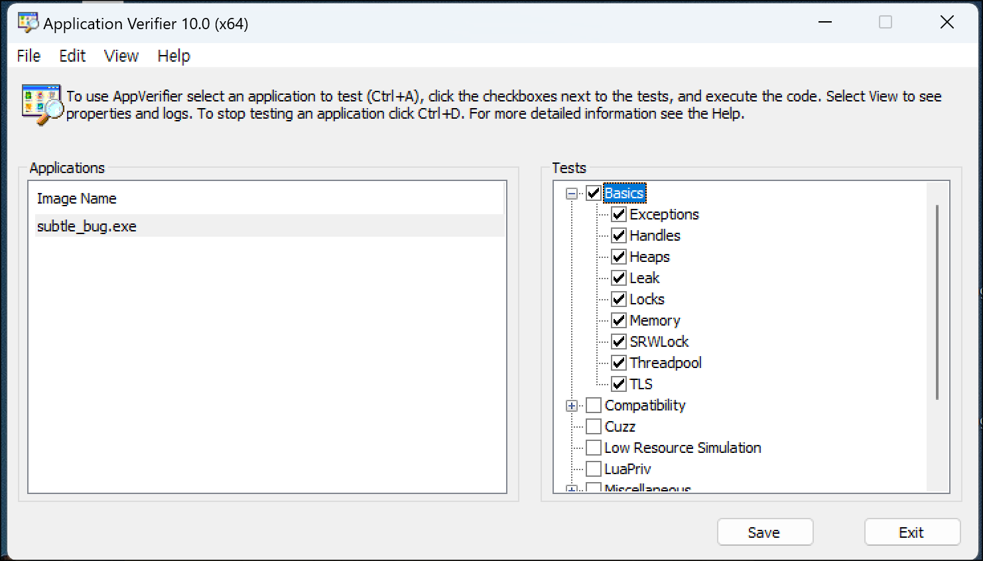Expand the Compatibility test group
983x561 pixels.
pos(572,406)
